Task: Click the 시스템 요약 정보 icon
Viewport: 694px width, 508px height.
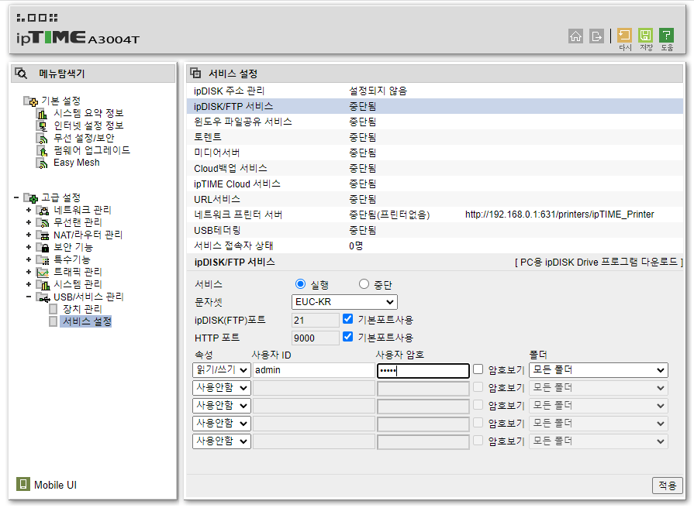Action: [x=43, y=114]
